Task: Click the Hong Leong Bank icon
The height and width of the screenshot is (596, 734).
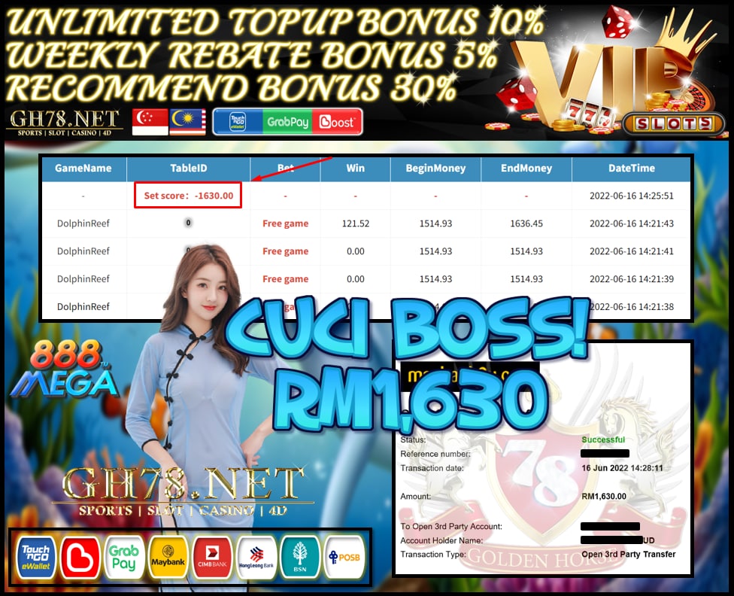Action: coord(256,558)
